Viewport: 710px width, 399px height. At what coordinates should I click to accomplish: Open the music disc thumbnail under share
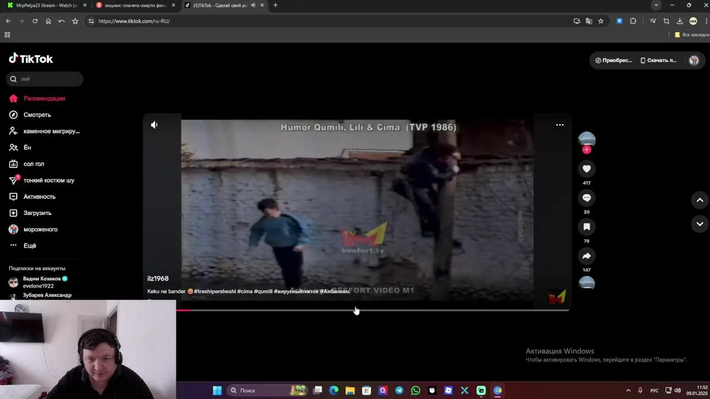(x=586, y=283)
